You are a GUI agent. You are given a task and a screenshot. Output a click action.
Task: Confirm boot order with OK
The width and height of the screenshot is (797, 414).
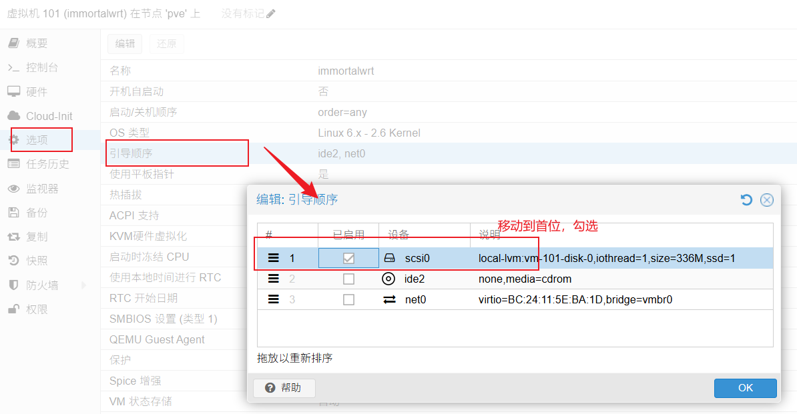[x=745, y=388]
